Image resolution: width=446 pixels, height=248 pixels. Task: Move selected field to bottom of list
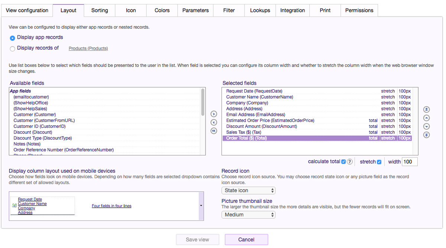click(x=427, y=135)
